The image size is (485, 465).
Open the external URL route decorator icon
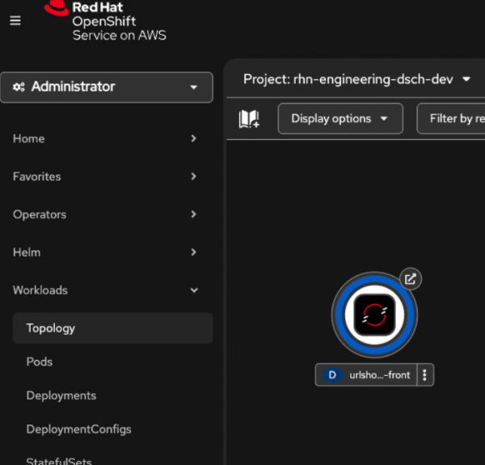tap(411, 279)
